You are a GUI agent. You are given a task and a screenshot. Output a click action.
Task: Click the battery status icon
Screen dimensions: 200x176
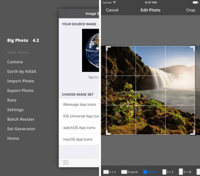point(196,2)
